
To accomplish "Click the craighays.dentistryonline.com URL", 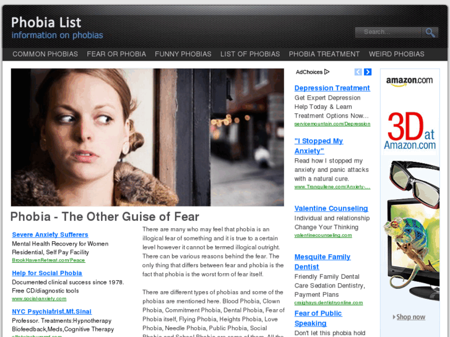I will click(x=329, y=303).
